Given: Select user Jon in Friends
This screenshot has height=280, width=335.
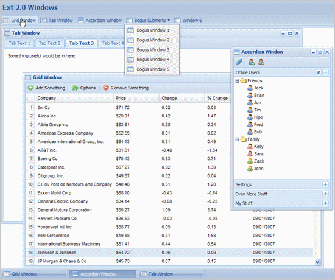Looking at the screenshot, I should [x=254, y=102].
